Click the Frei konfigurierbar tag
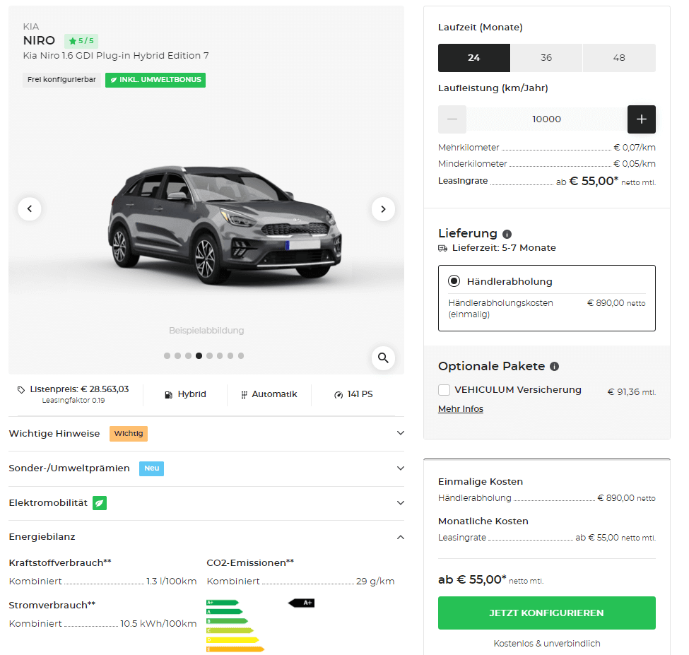The height and width of the screenshot is (655, 689). click(x=62, y=80)
